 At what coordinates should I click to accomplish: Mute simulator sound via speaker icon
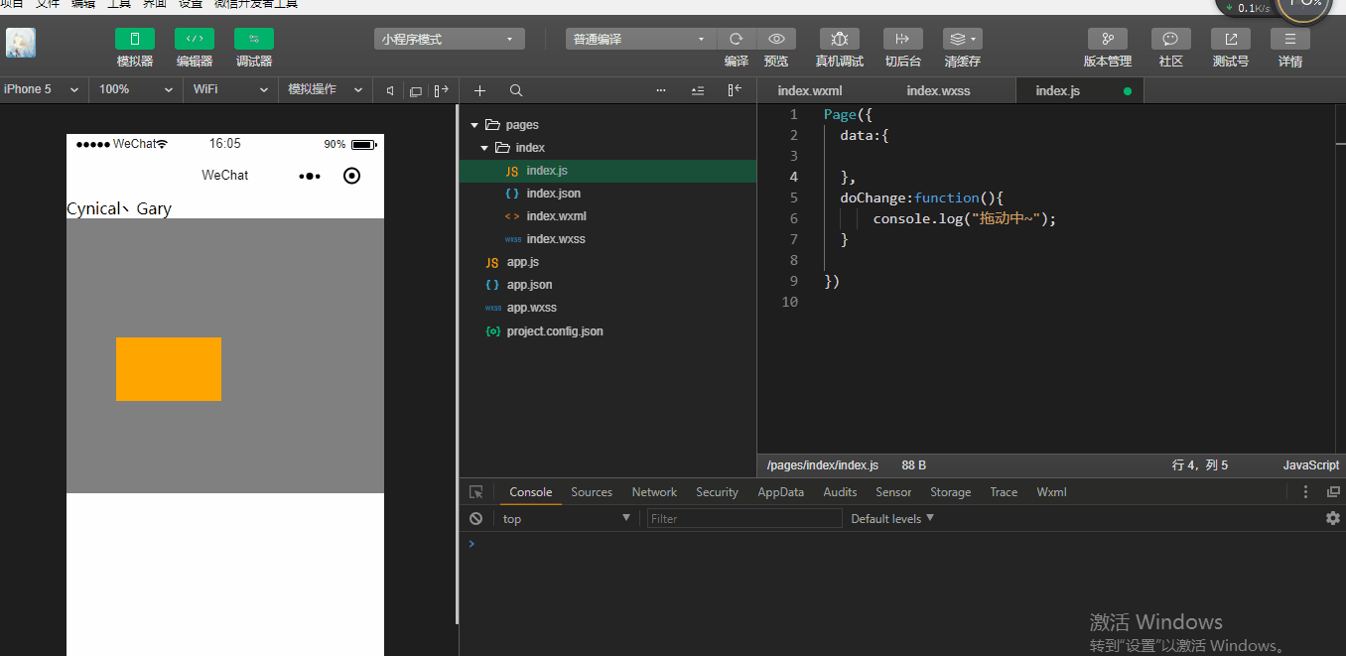point(390,90)
